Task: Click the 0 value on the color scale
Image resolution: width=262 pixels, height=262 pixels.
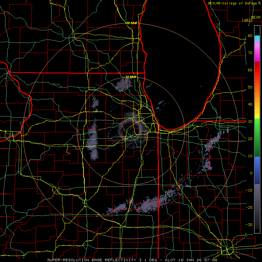Action: 251,173
